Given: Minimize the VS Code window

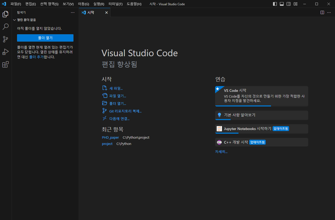Looking at the screenshot, I should [305, 4].
